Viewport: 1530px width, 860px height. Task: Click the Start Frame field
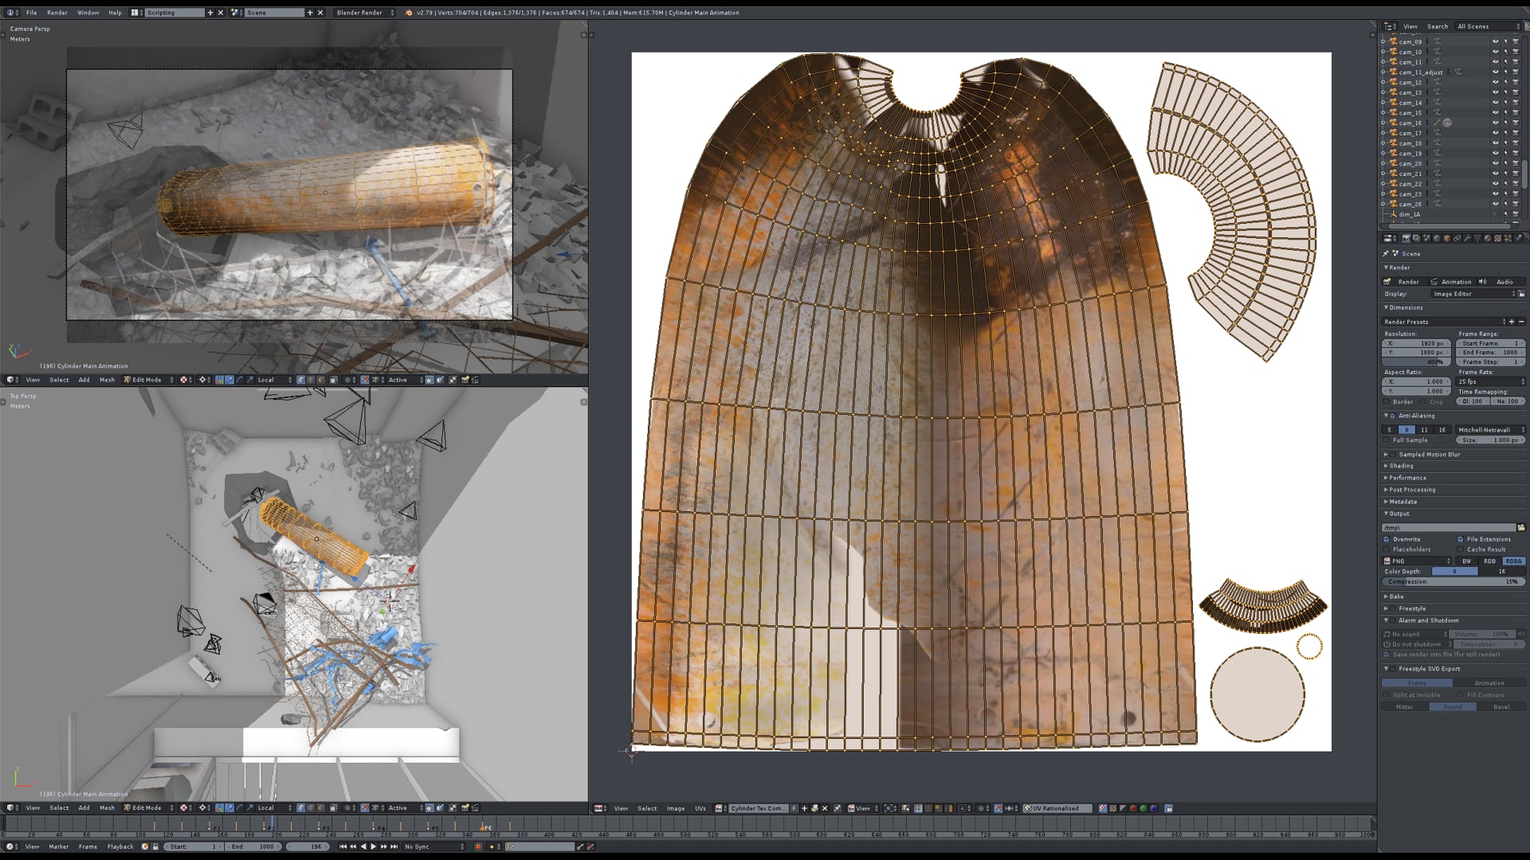tap(1490, 343)
